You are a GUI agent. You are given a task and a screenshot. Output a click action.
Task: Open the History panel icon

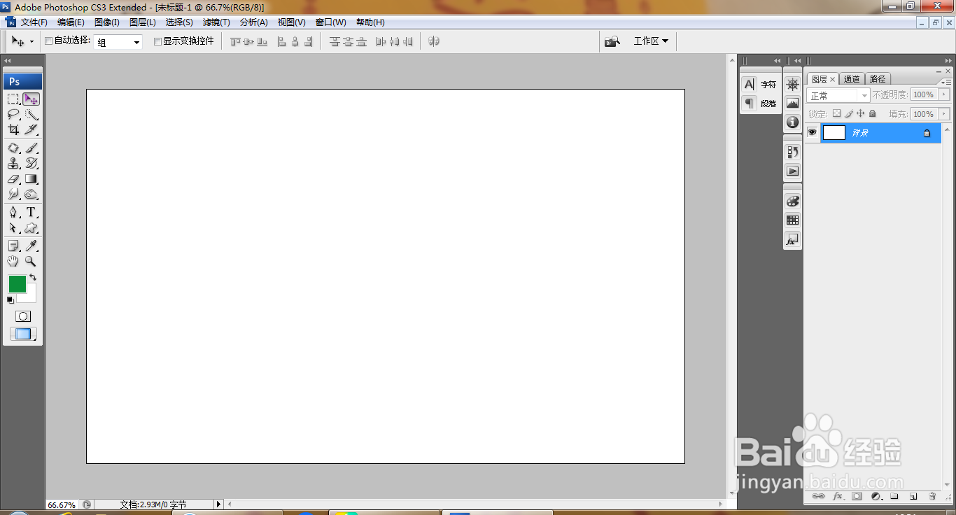point(792,152)
